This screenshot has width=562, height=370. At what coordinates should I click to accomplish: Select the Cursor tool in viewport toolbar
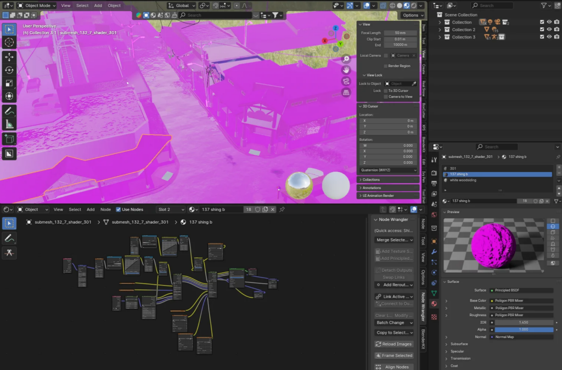click(x=9, y=43)
